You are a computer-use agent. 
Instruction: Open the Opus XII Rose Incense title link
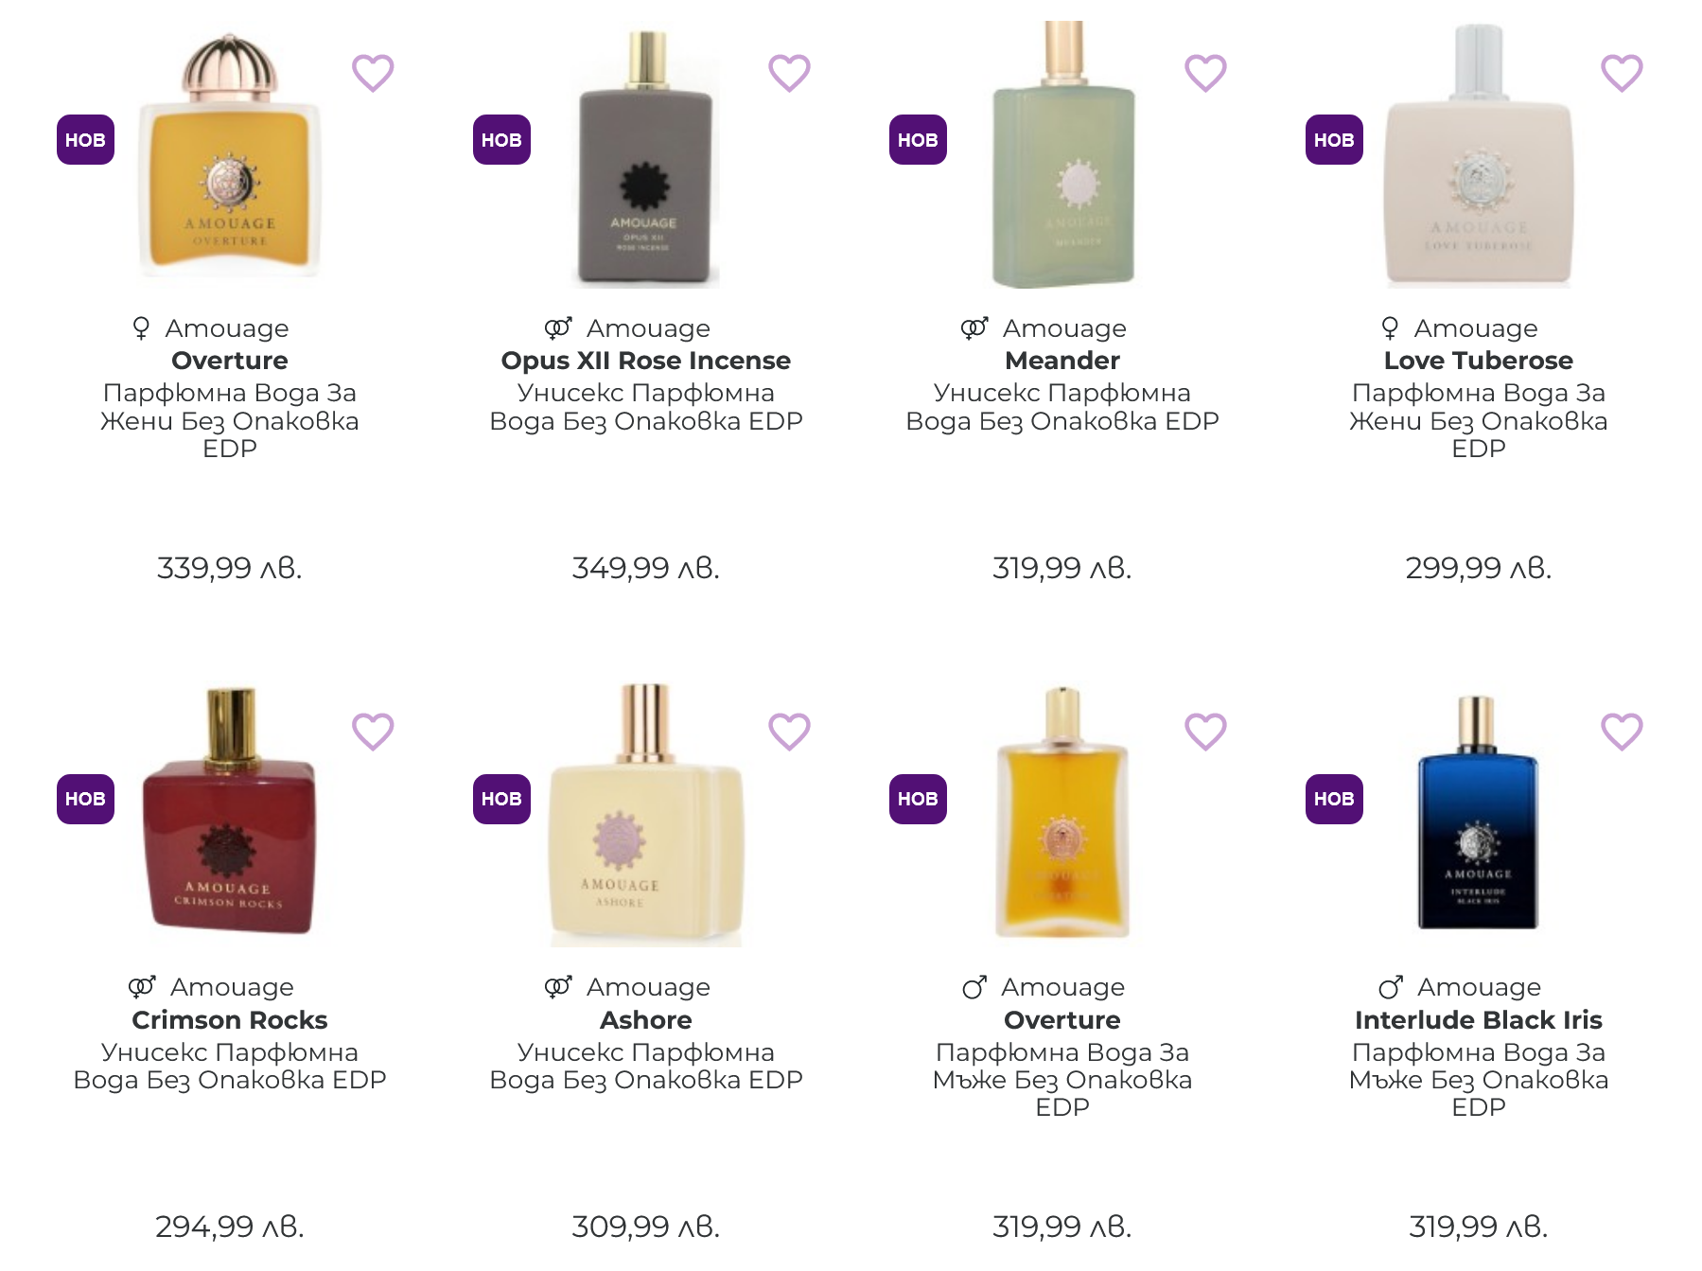pos(646,361)
